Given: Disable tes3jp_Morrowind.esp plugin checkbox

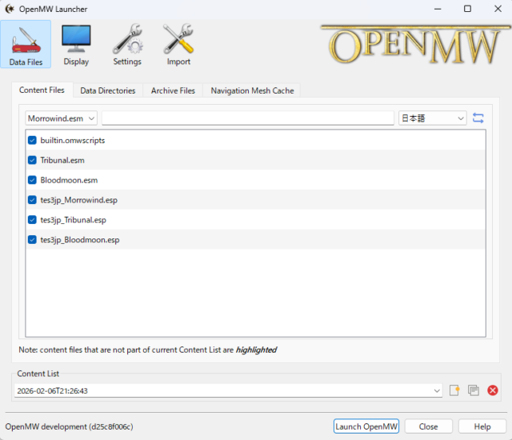Looking at the screenshot, I should (x=32, y=200).
